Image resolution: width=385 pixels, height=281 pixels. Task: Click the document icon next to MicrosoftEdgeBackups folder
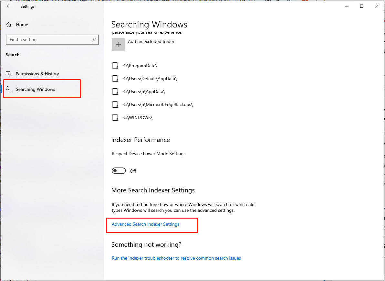(x=115, y=104)
